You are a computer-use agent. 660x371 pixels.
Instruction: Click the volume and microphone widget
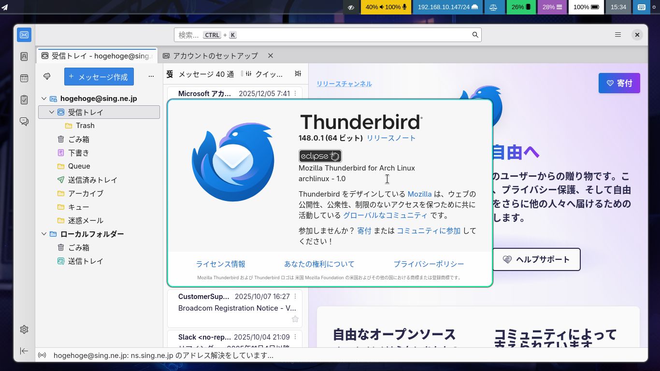coord(386,7)
